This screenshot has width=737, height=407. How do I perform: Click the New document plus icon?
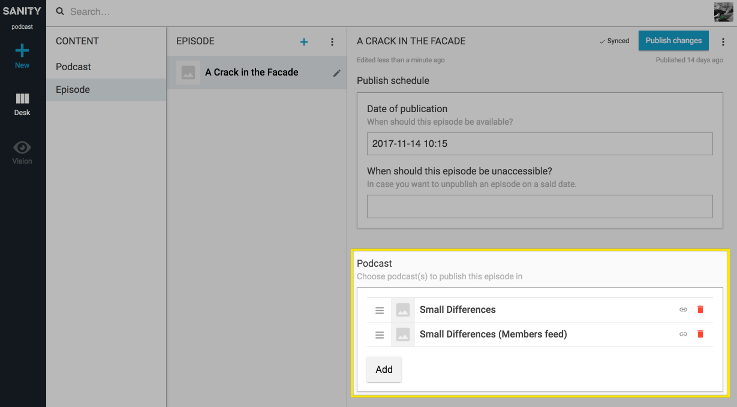[22, 51]
